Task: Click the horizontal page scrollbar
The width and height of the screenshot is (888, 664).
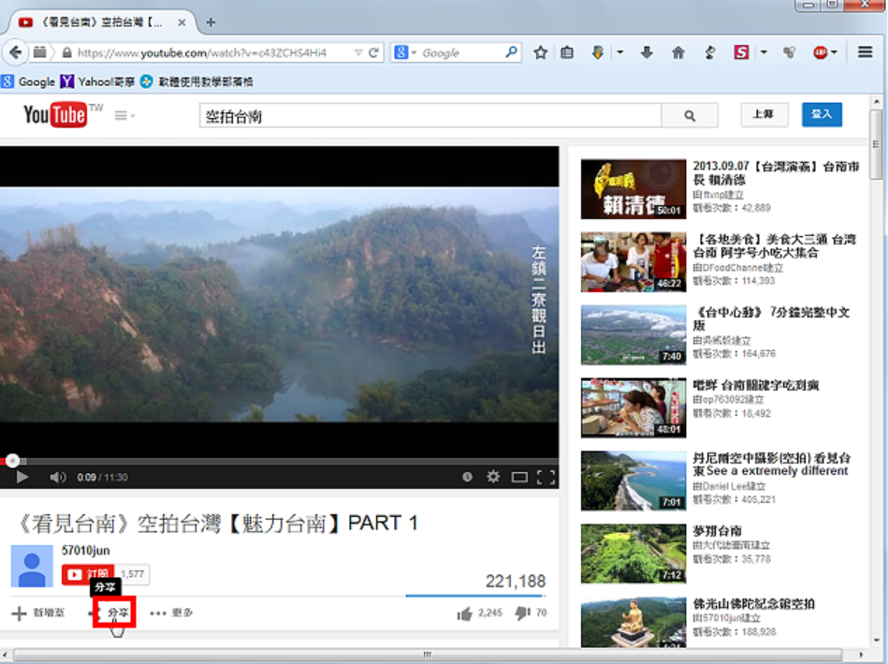Action: pos(428,655)
